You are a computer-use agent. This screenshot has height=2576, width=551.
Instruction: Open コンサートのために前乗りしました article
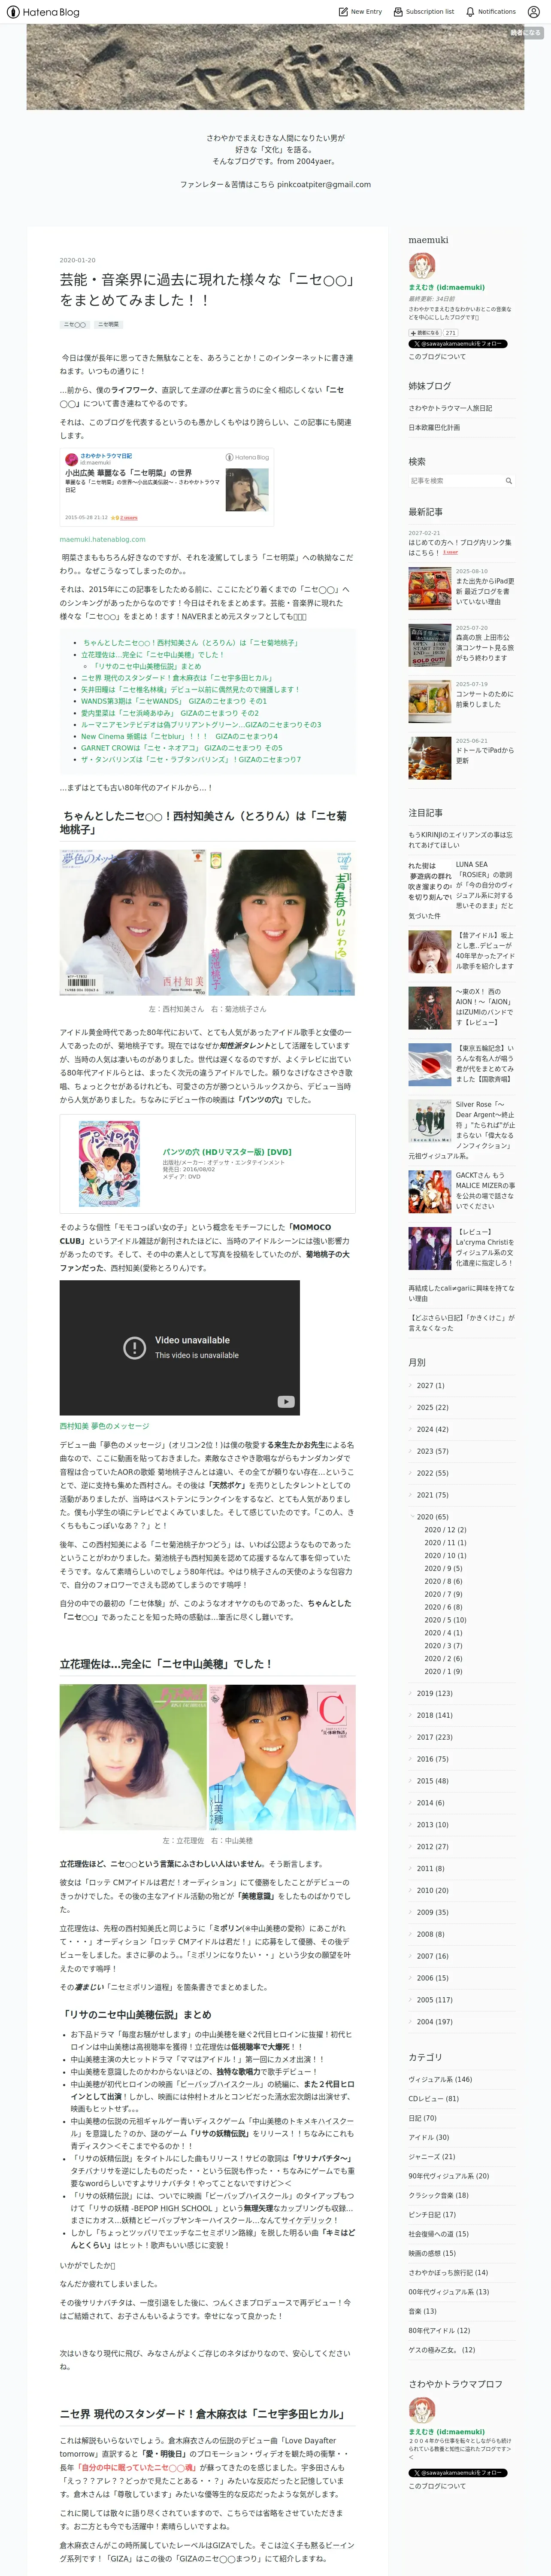tap(485, 699)
